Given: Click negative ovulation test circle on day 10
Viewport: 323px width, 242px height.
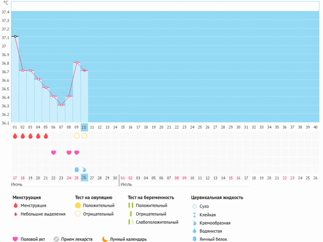Looking at the screenshot, I should click(x=84, y=136).
